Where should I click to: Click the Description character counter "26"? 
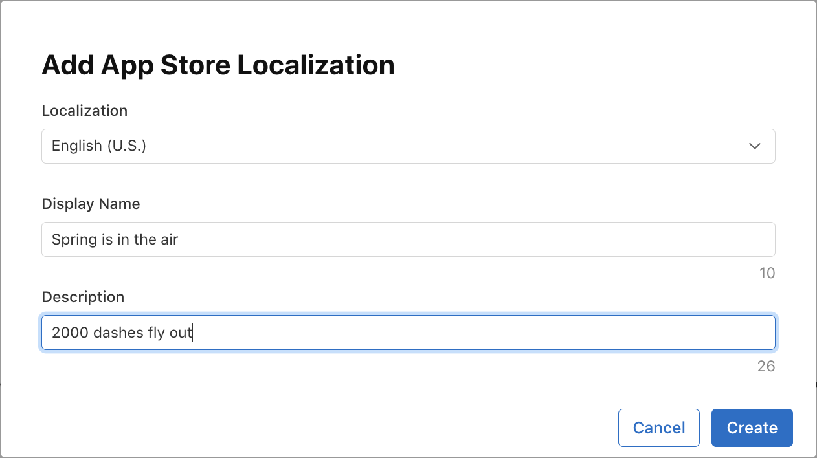[766, 366]
